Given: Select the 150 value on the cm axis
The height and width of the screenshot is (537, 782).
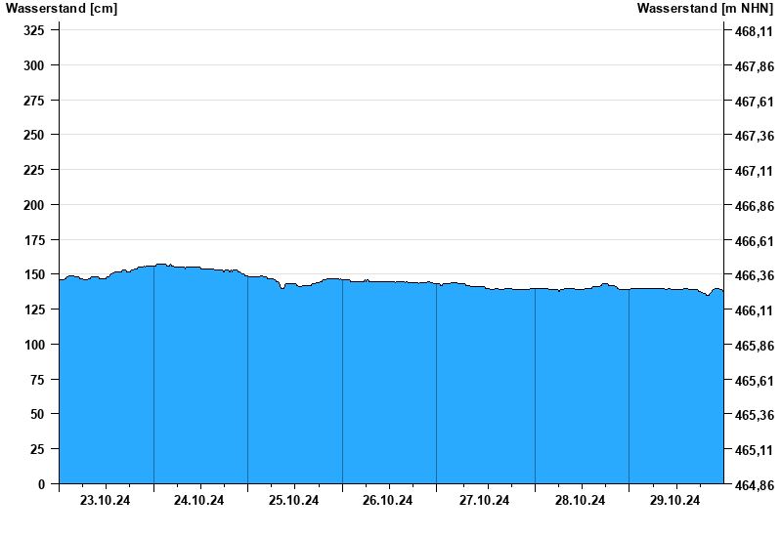Looking at the screenshot, I should [34, 274].
